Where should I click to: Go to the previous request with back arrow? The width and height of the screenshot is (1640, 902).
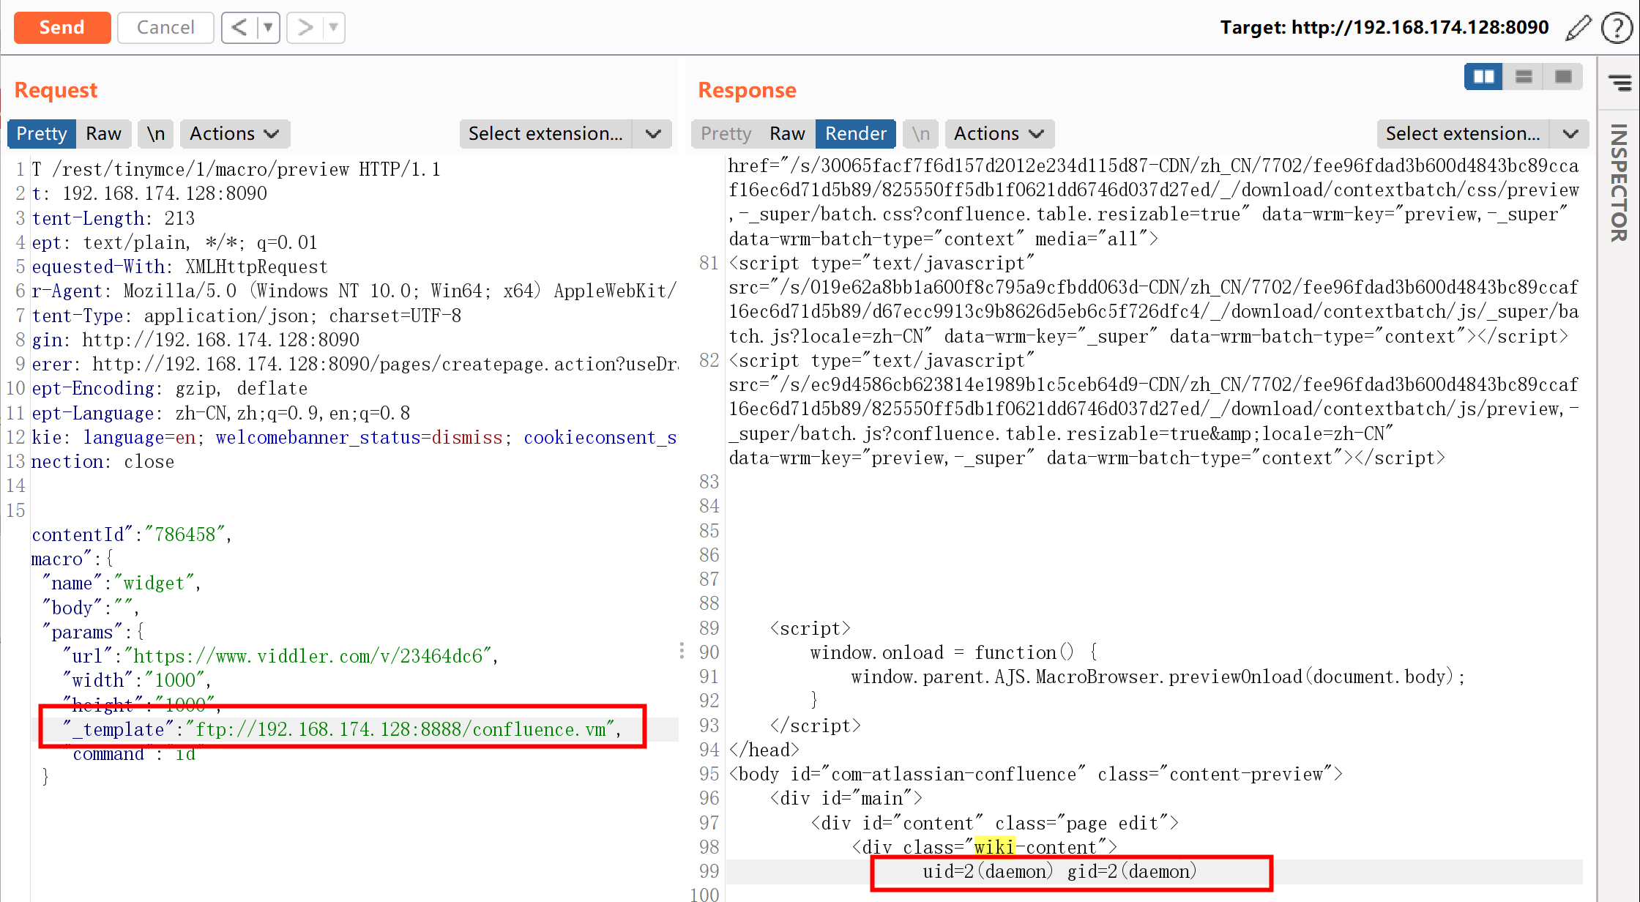tap(239, 28)
